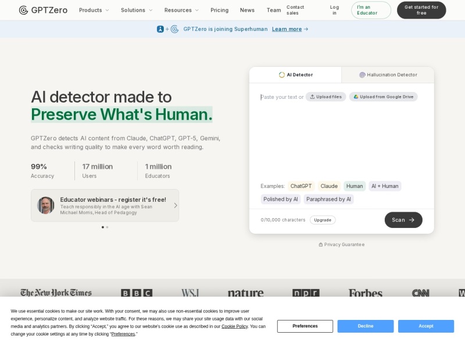Viewport: 465px width, 349px height.
Task: Click Log in
Action: (x=335, y=10)
